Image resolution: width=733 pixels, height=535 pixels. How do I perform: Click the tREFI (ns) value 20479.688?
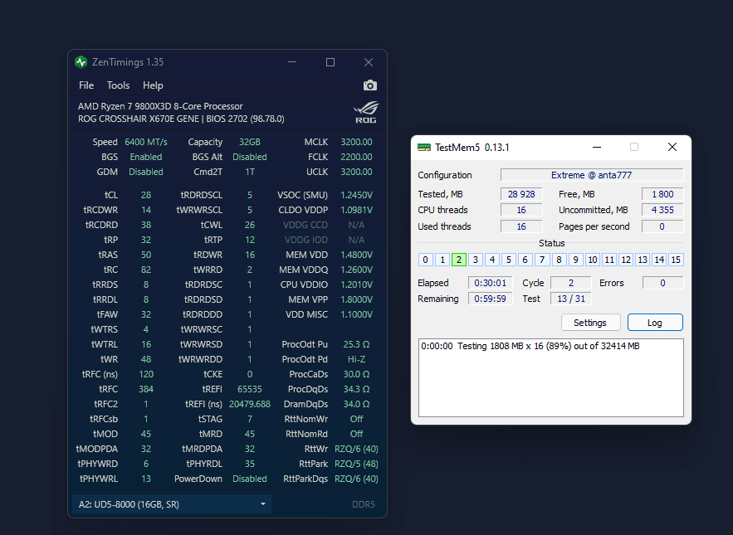coord(250,404)
